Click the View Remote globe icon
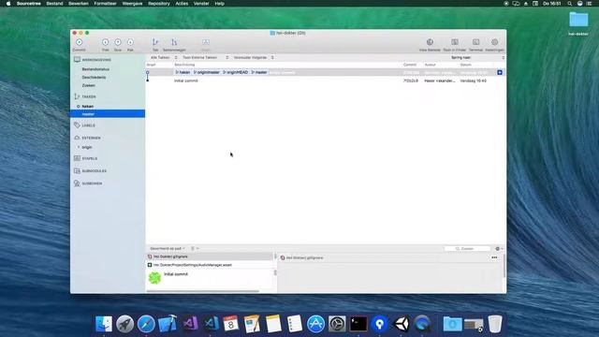This screenshot has width=599, height=337. tap(430, 42)
